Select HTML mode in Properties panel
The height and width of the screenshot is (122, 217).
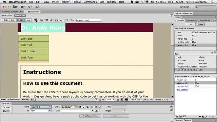tap(6, 107)
